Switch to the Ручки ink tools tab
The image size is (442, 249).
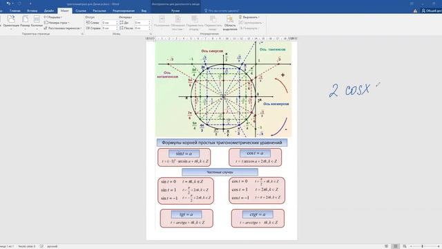(x=175, y=11)
